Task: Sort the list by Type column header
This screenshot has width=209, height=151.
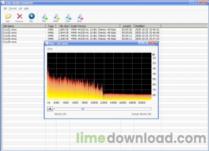Action: 51,26
